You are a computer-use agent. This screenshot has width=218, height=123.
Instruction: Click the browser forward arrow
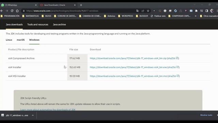click(7, 11)
